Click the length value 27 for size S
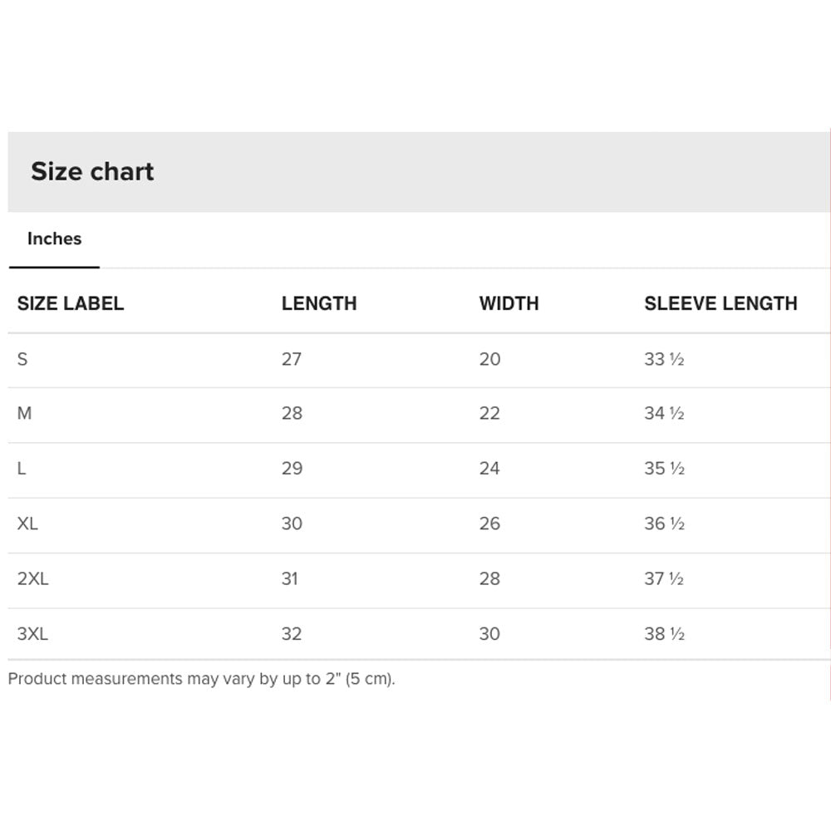Image resolution: width=831 pixels, height=831 pixels. [x=292, y=360]
